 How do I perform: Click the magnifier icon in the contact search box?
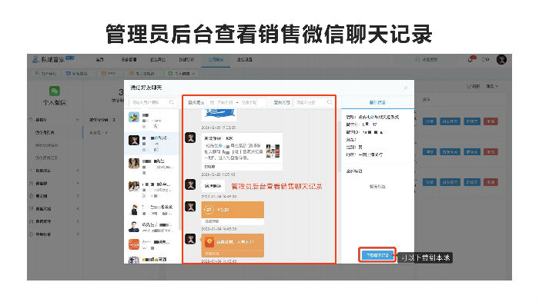tap(172, 102)
